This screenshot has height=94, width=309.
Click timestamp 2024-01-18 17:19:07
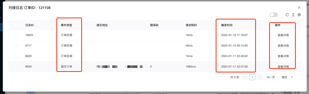234,35
